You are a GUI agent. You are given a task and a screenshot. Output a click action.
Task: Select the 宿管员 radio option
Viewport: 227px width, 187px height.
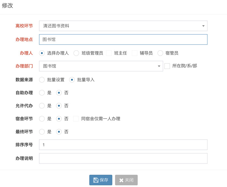(160, 53)
